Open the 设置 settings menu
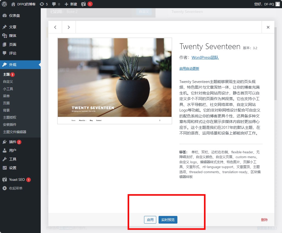This screenshot has width=282, height=233. tap(20, 168)
